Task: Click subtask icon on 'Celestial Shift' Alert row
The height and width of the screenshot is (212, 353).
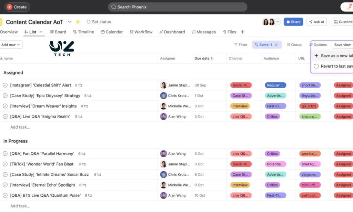Action: coord(80,85)
